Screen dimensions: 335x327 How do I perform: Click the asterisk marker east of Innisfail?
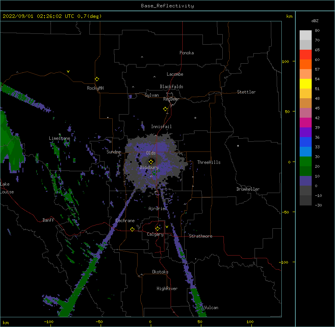[x=195, y=118]
